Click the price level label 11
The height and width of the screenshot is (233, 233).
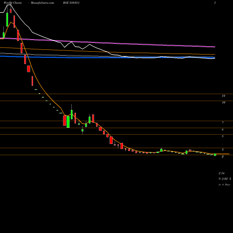click(x=224, y=96)
